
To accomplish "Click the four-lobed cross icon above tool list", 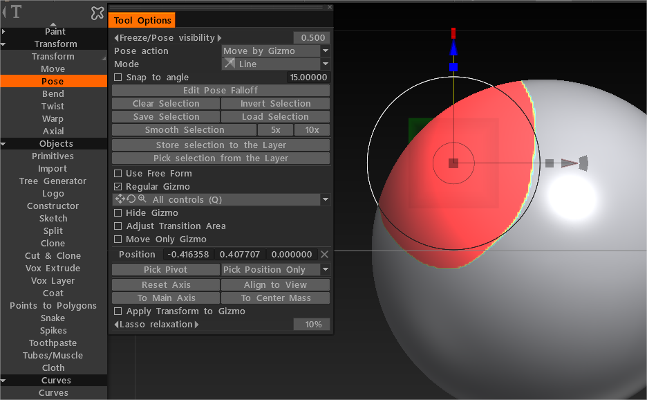I will [x=97, y=13].
